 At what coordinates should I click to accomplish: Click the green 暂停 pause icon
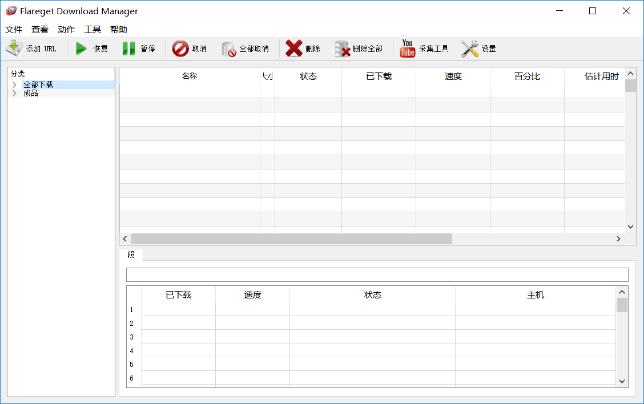coord(128,49)
